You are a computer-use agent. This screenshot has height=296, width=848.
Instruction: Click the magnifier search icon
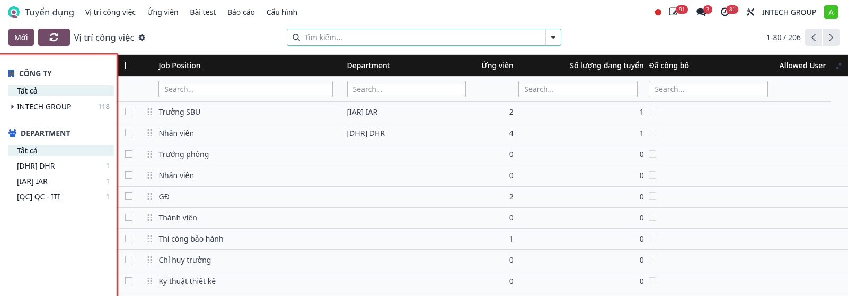pos(296,38)
